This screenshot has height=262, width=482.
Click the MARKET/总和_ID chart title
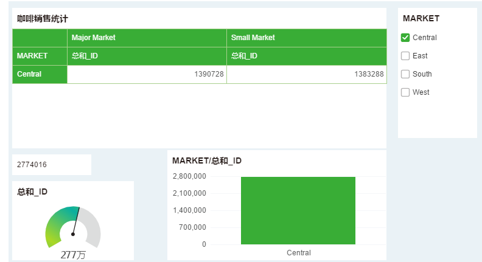(x=207, y=160)
